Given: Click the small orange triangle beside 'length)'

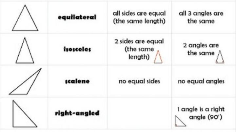Looking at the screenshot, I should click(x=158, y=57).
